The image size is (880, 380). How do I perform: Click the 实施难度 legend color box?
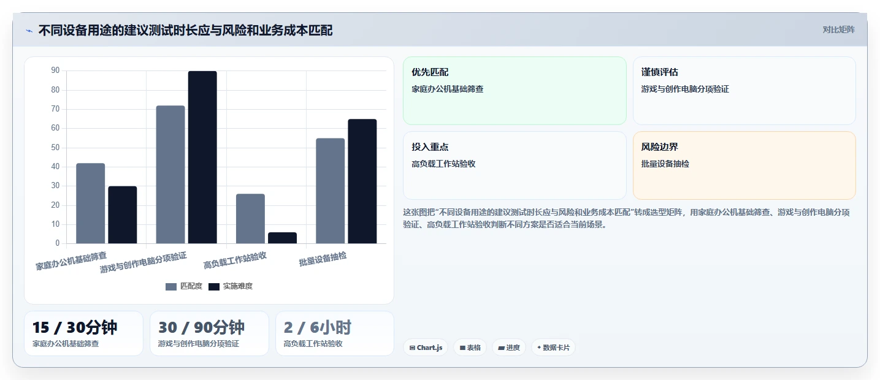tap(214, 286)
